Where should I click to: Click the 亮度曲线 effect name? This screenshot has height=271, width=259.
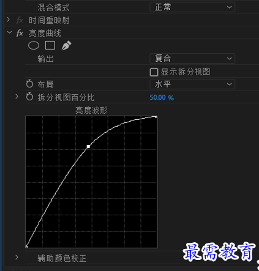coord(45,33)
